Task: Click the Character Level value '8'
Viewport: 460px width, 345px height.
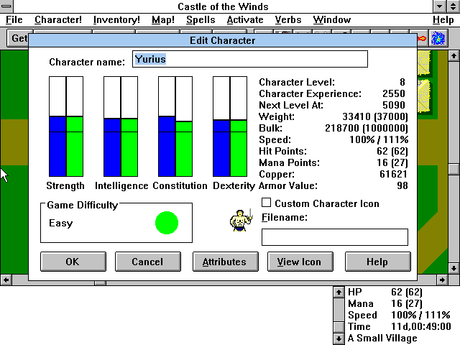Action: [402, 82]
